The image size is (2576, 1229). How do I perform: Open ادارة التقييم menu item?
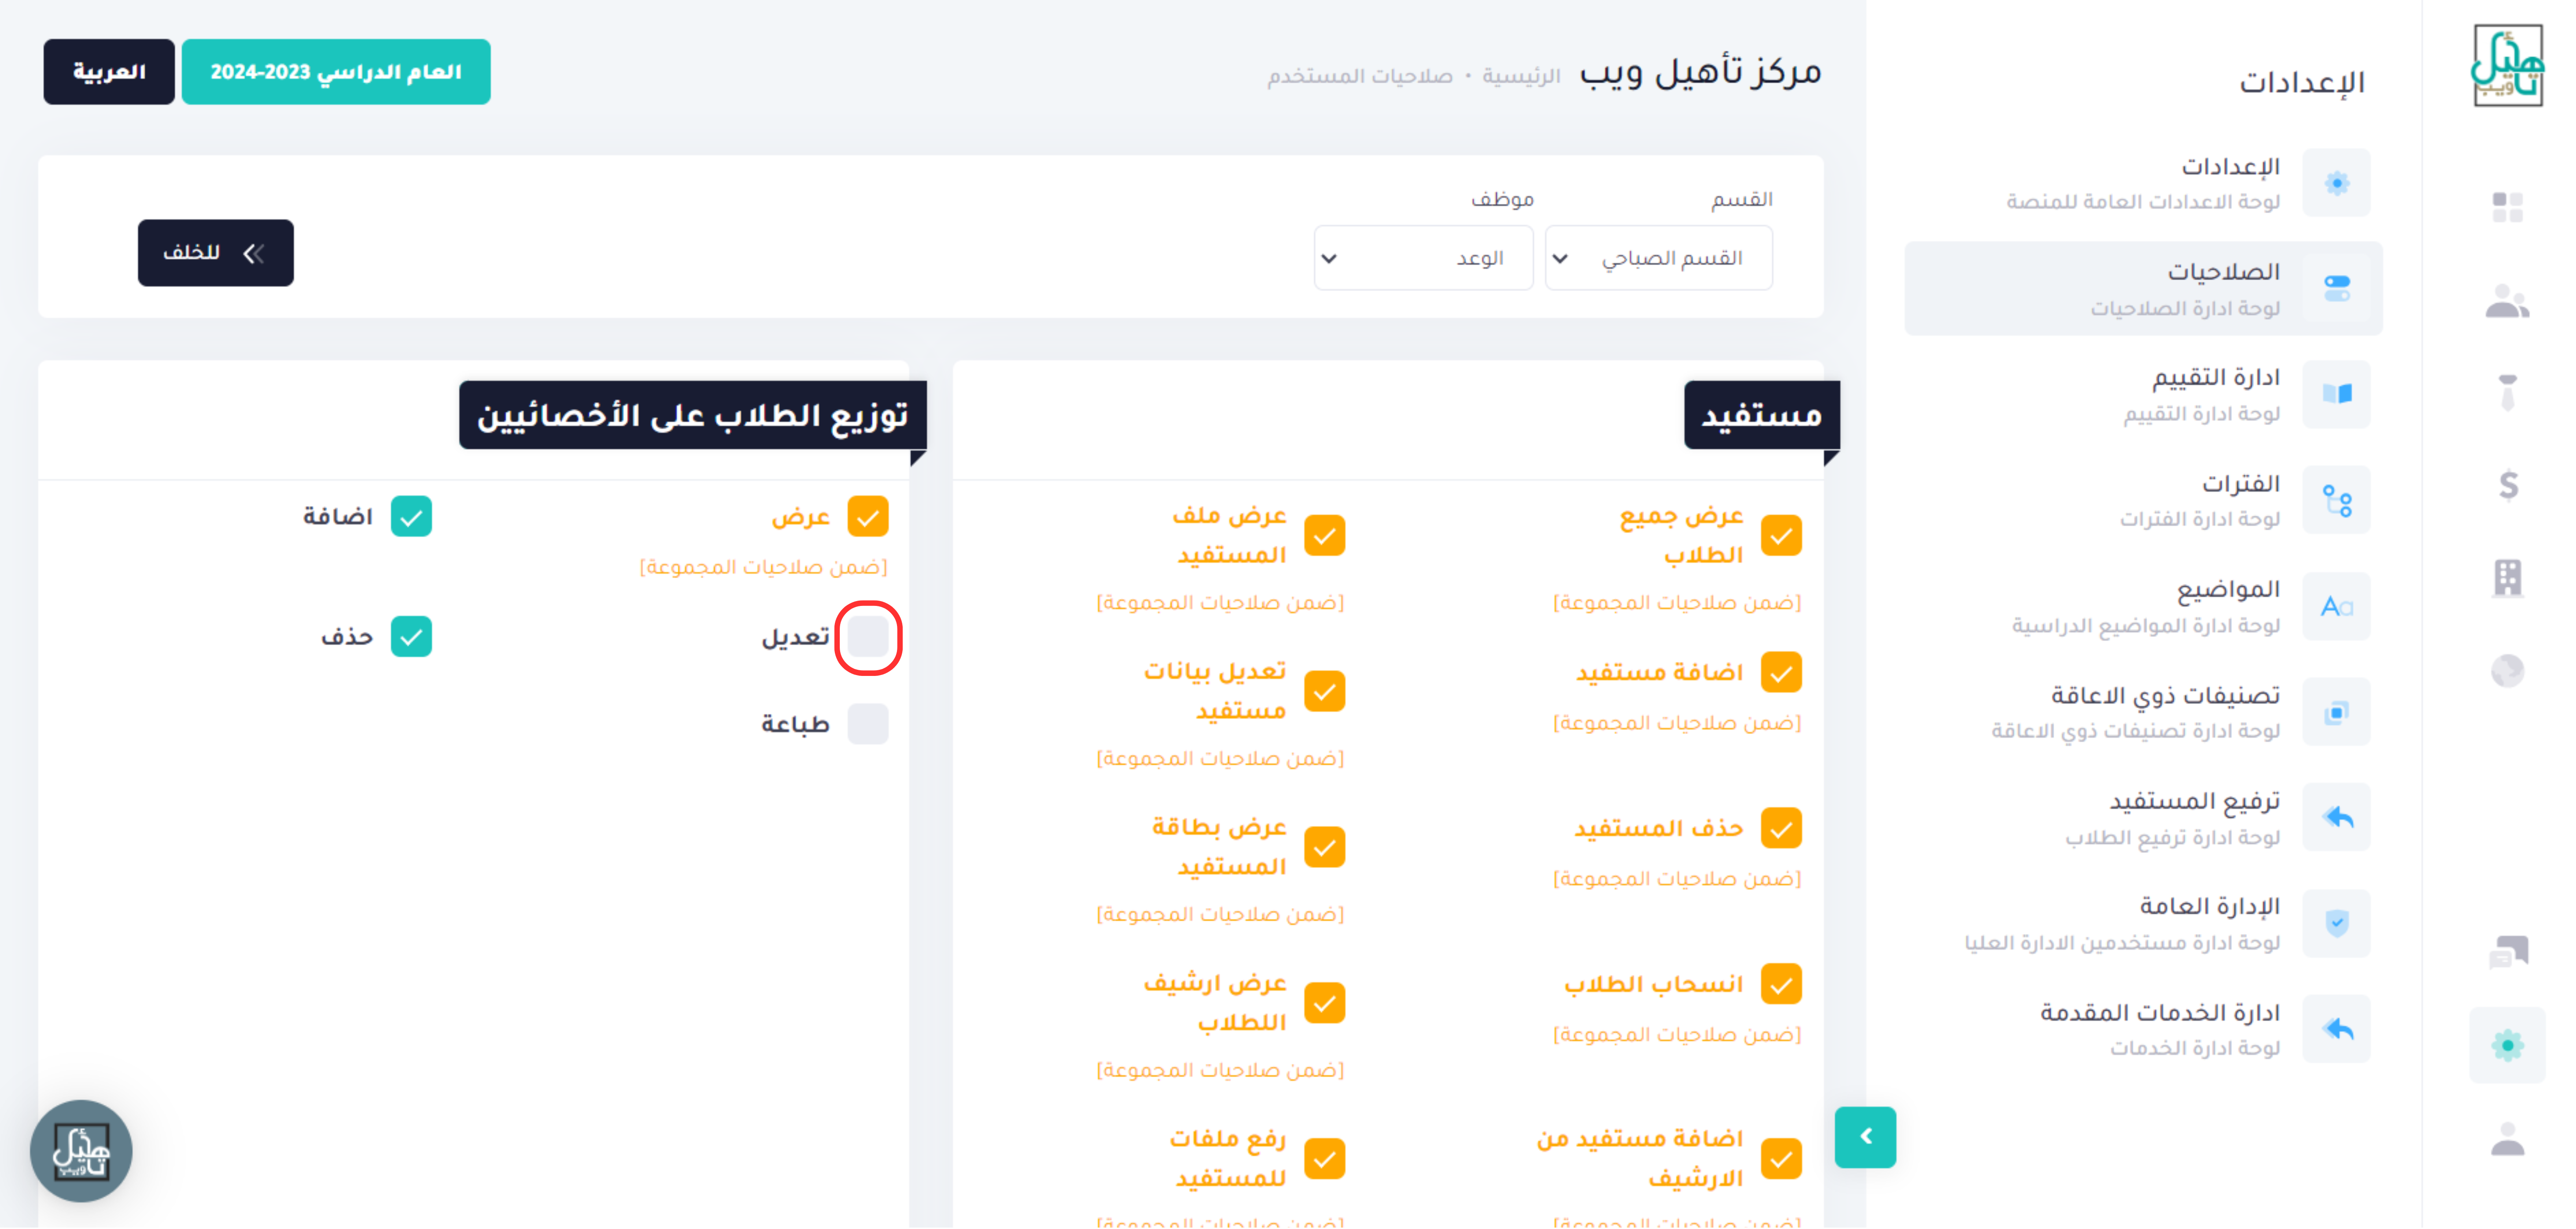2143,394
